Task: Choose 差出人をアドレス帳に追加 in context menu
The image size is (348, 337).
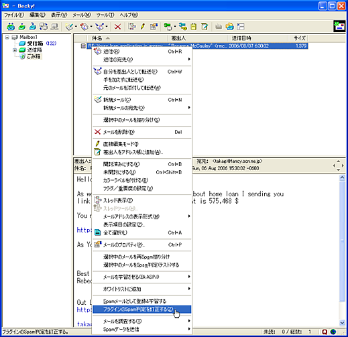Action: pyautogui.click(x=142, y=152)
